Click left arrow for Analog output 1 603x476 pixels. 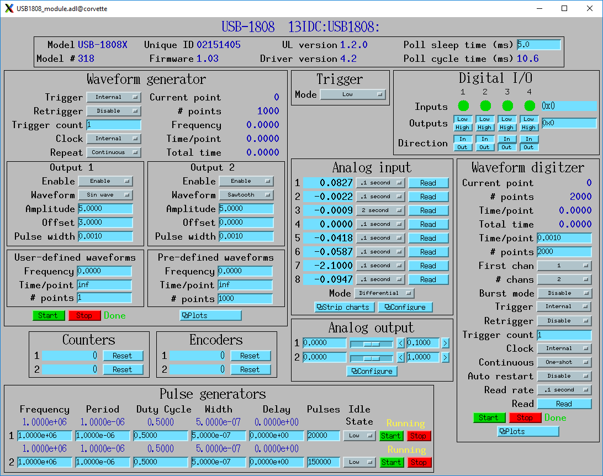click(401, 343)
